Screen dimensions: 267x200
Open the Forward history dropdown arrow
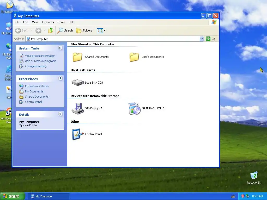point(44,30)
